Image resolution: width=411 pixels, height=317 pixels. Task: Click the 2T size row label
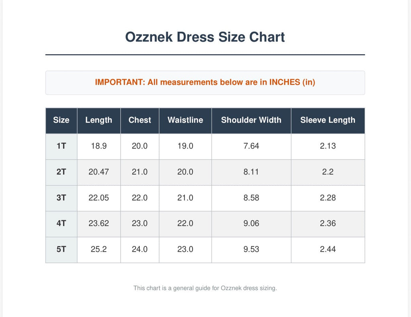coord(61,173)
